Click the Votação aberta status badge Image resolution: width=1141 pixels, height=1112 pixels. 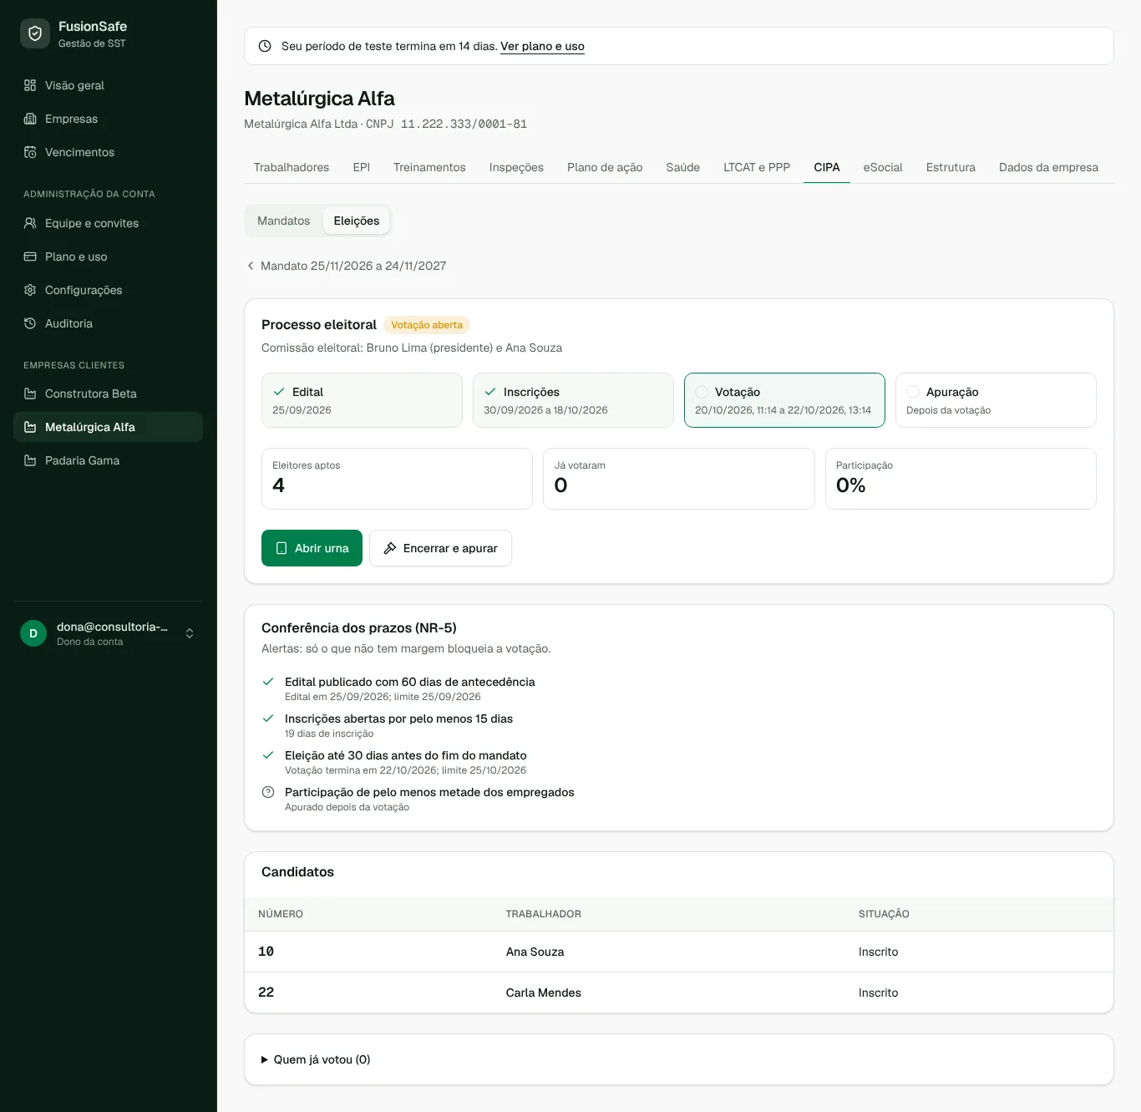pos(427,325)
